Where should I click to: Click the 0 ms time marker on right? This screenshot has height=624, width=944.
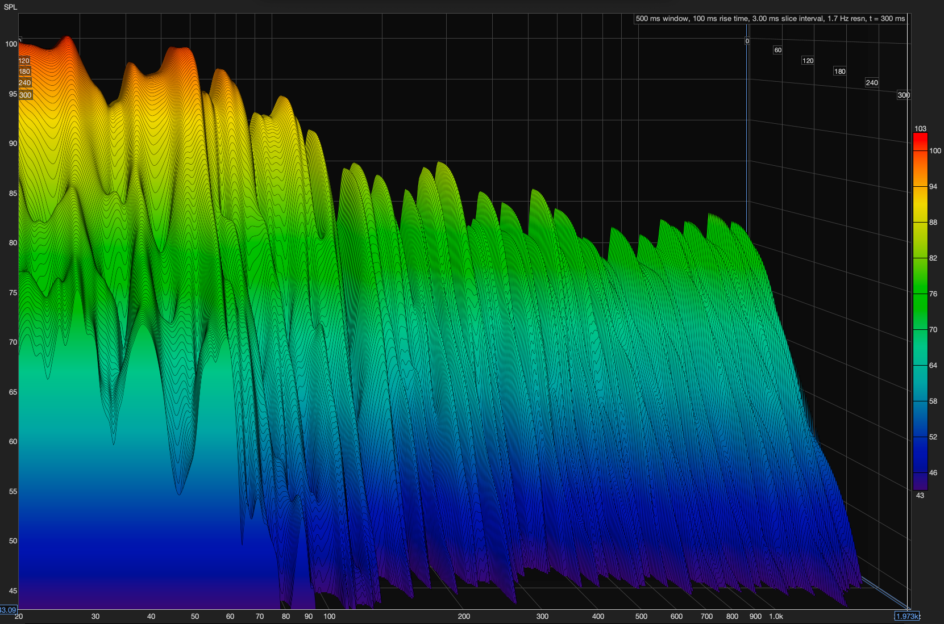click(747, 41)
